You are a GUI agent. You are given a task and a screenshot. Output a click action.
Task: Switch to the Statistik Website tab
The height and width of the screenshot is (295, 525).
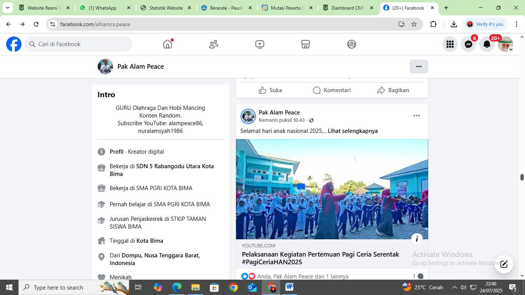coord(165,8)
